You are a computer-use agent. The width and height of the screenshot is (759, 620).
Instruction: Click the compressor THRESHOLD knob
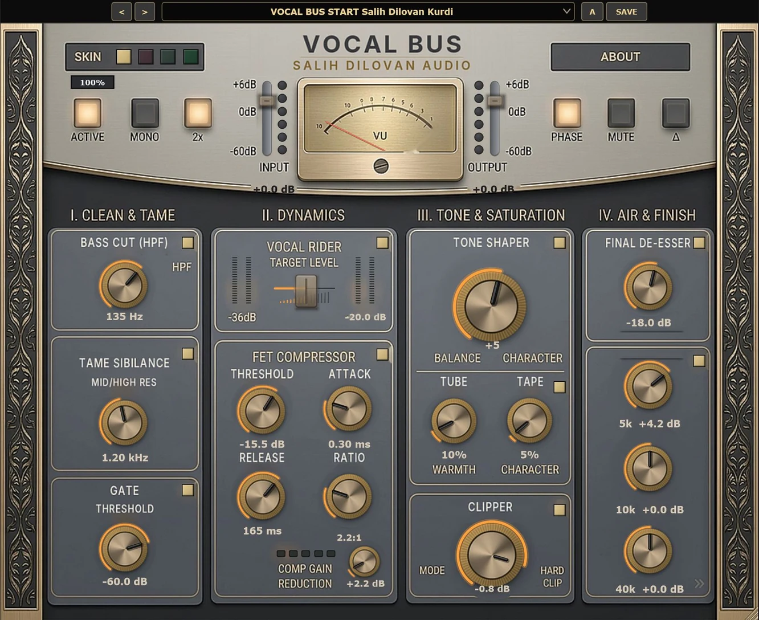262,410
